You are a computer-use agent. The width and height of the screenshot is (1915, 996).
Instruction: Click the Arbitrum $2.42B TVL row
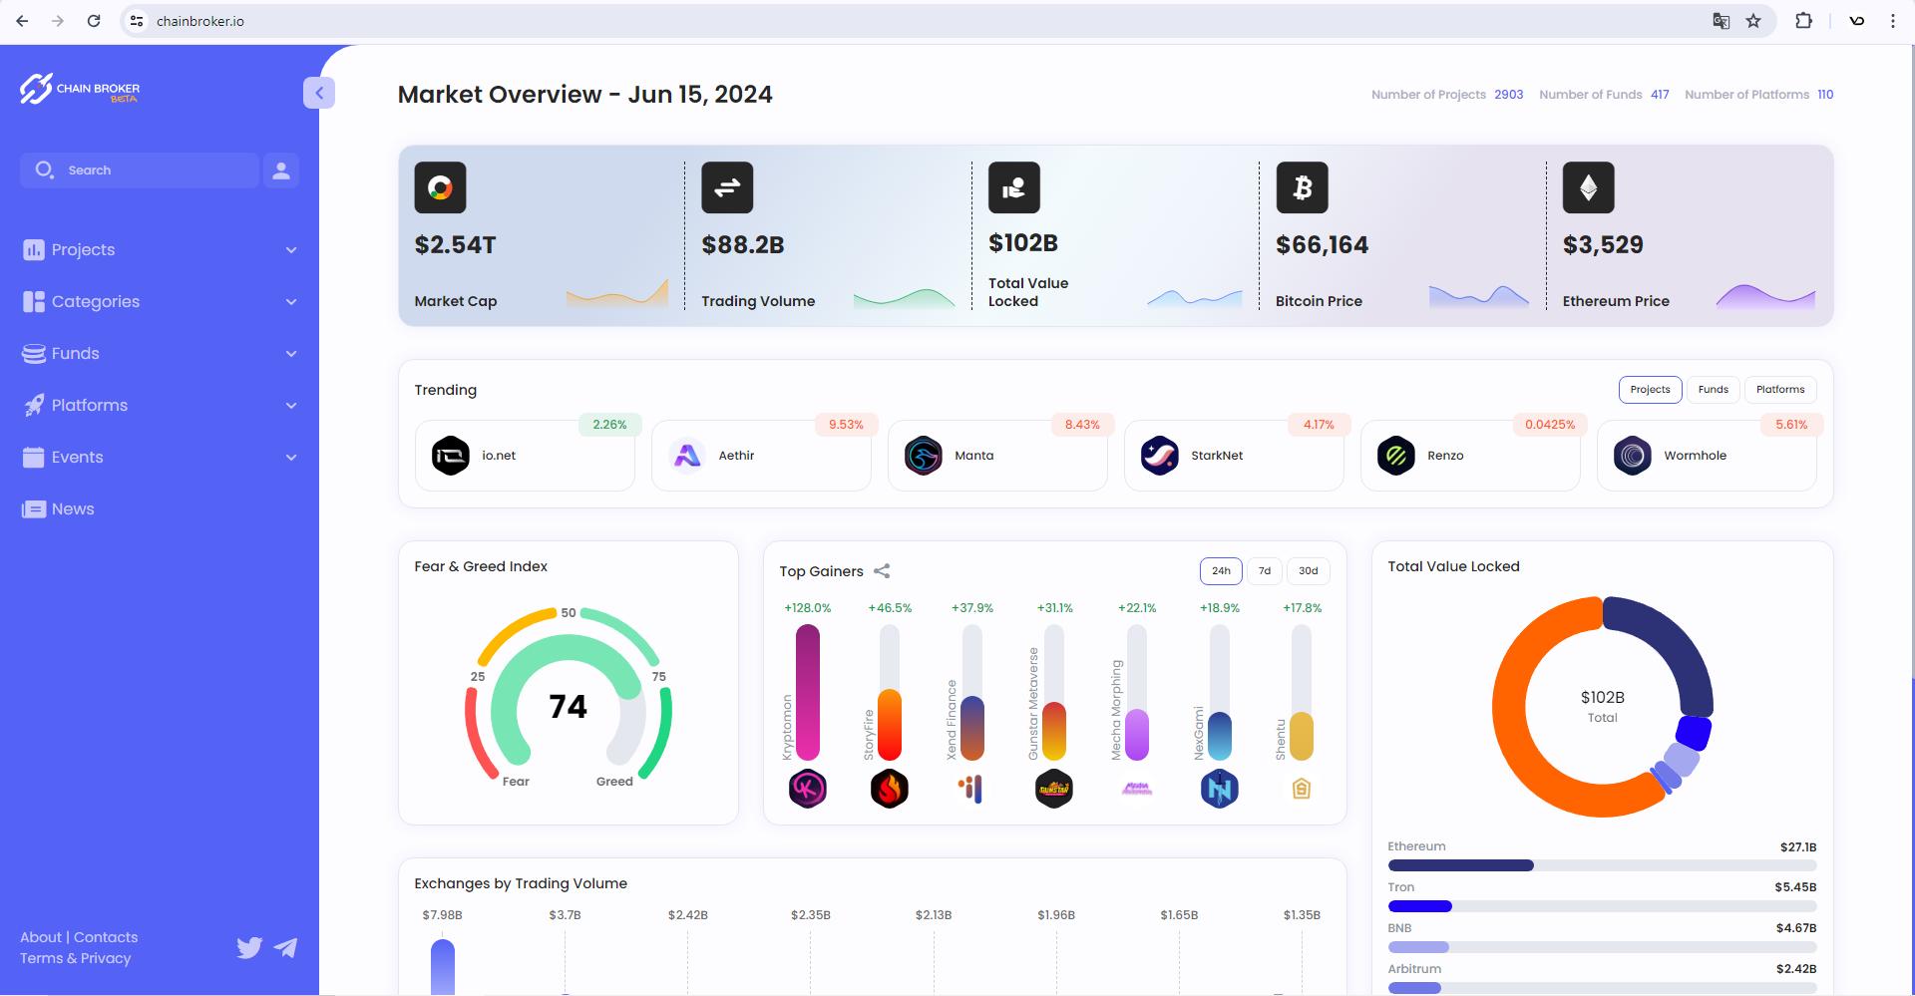point(1602,978)
